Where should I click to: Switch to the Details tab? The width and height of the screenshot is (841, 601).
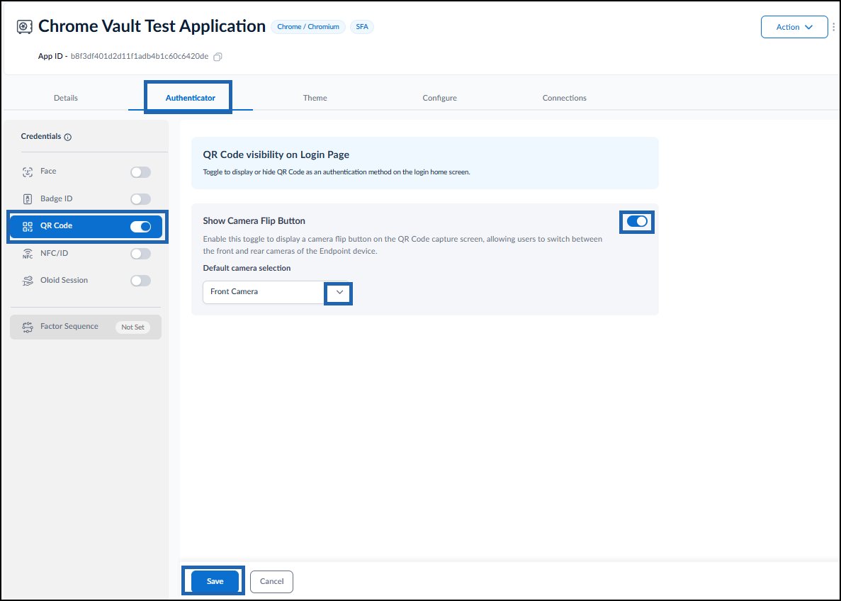pos(66,98)
